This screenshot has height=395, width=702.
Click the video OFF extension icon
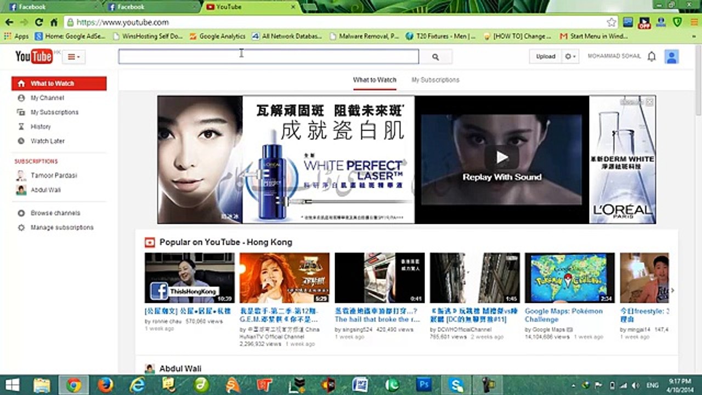[x=644, y=22]
